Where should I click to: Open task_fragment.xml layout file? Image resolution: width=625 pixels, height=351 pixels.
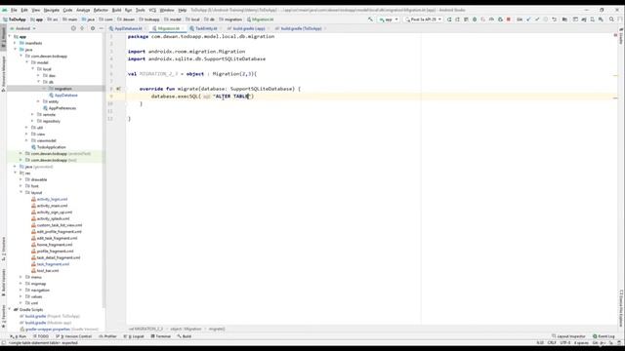(53, 264)
